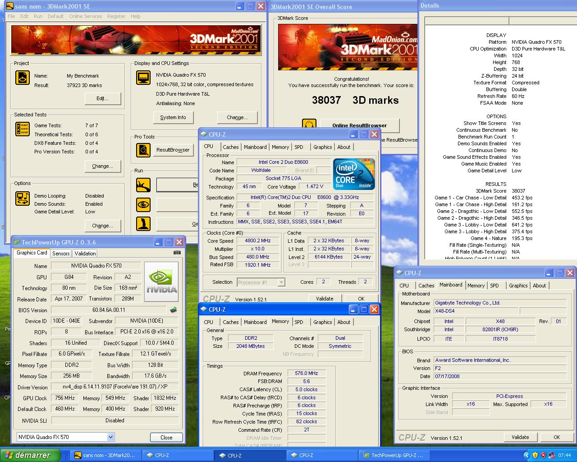Open SPD tab in the Memory CPU-Z window
Screen dimensions: 577x462
click(299, 322)
